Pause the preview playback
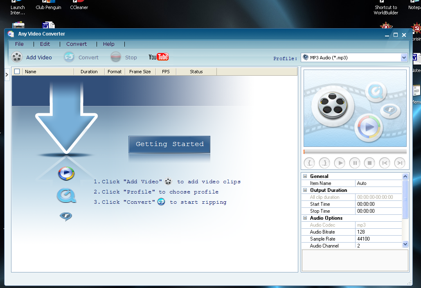This screenshot has width=421, height=288. (355, 163)
